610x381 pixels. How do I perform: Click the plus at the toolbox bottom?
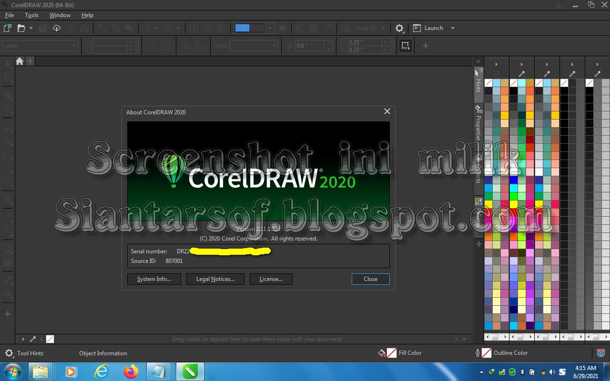tap(8, 314)
